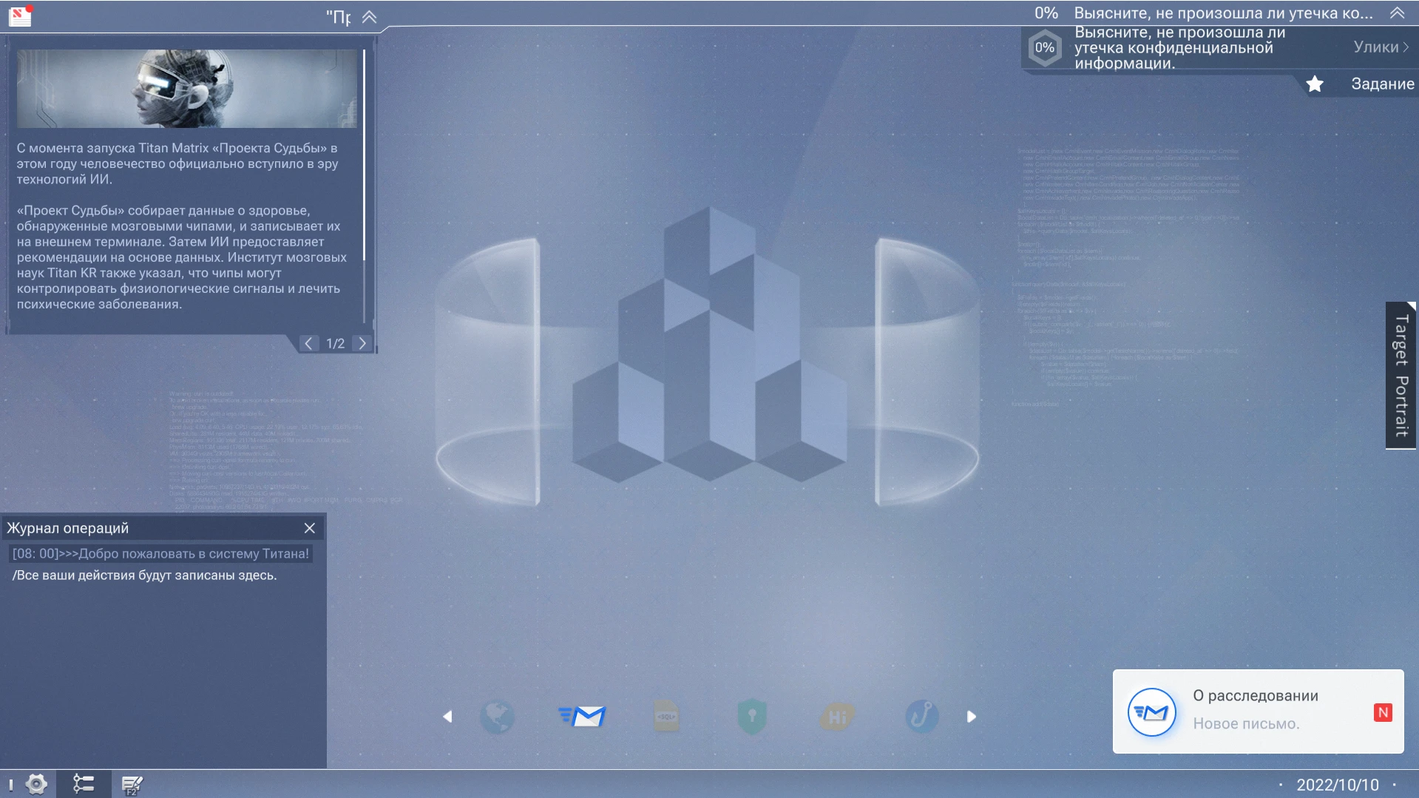Open the О расследовании new mail notification
The image size is (1419, 798).
pos(1258,711)
